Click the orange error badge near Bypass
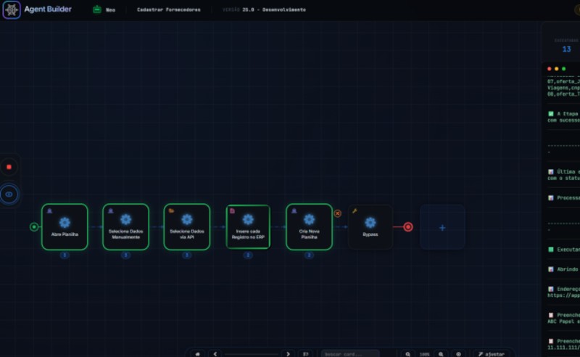 [338, 213]
